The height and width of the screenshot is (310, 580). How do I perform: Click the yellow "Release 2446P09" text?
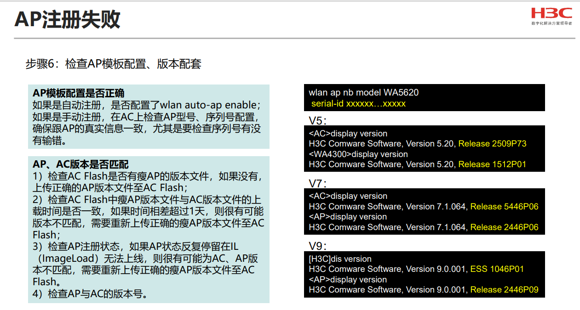point(504,290)
